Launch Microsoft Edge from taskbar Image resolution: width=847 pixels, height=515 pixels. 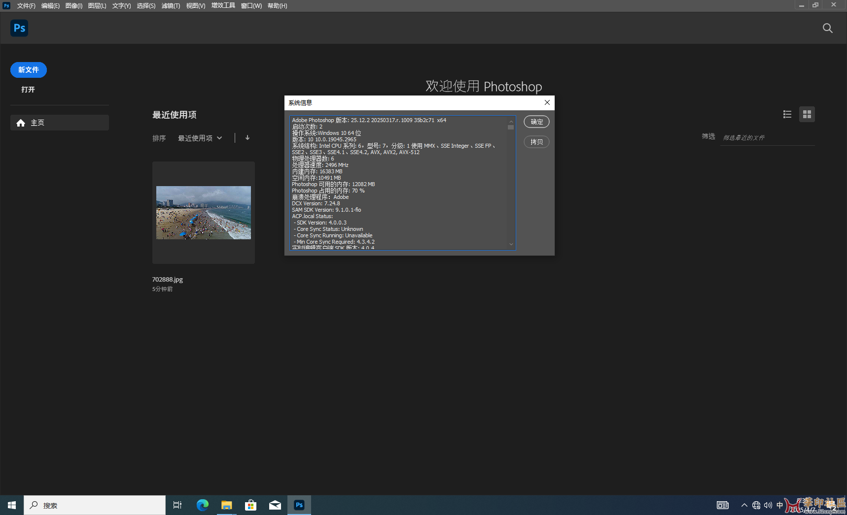[202, 505]
